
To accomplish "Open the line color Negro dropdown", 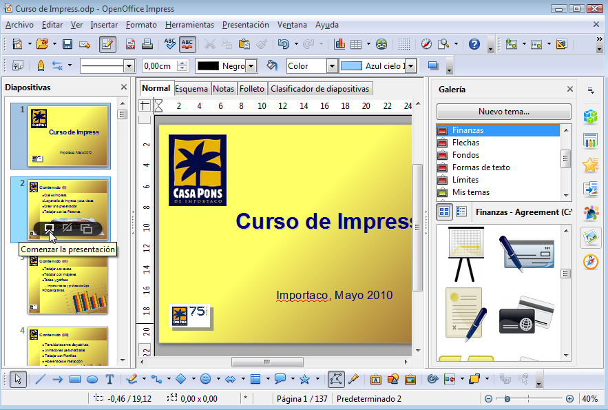I will click(x=251, y=66).
